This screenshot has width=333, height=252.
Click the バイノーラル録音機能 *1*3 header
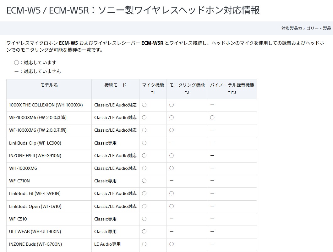232,89
